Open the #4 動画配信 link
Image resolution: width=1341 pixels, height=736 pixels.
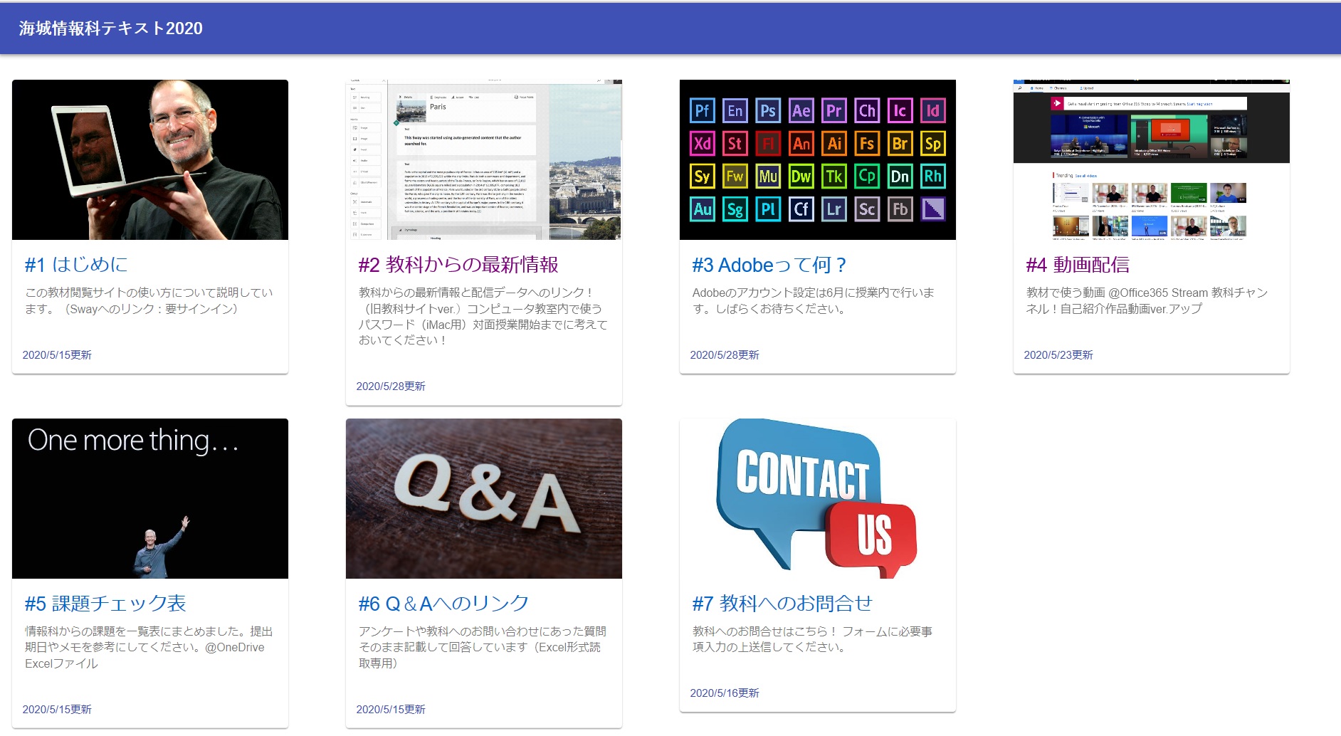tap(1078, 265)
